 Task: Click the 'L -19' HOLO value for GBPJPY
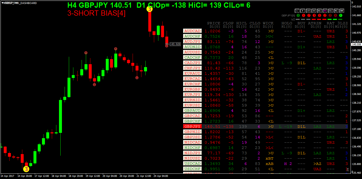[x=285, y=126]
